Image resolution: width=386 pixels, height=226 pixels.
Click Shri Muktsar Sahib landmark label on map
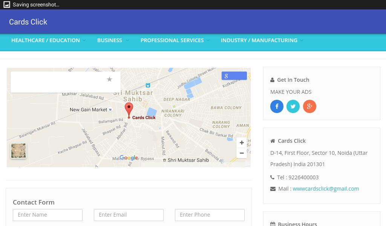[188, 160]
